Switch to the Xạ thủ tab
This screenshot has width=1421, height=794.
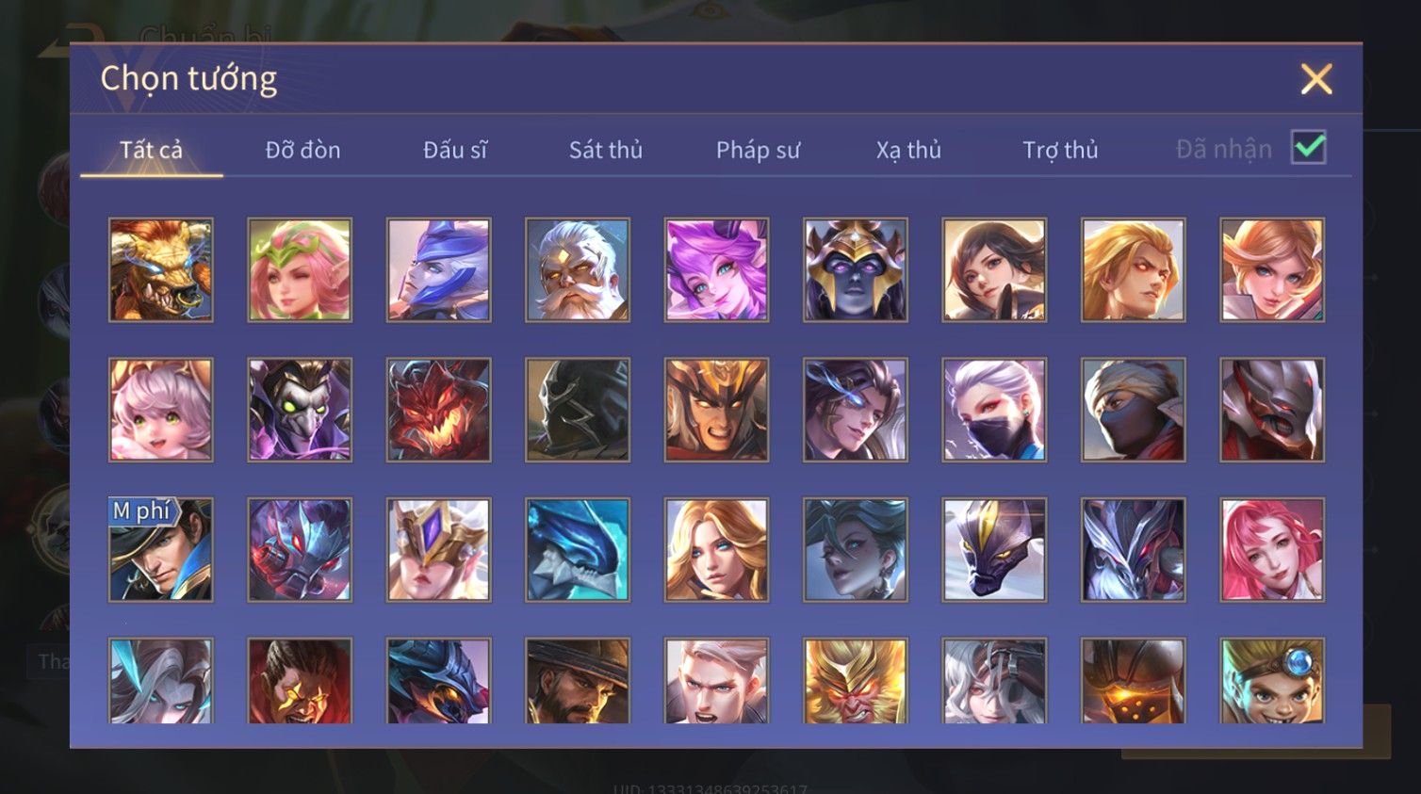click(x=908, y=150)
